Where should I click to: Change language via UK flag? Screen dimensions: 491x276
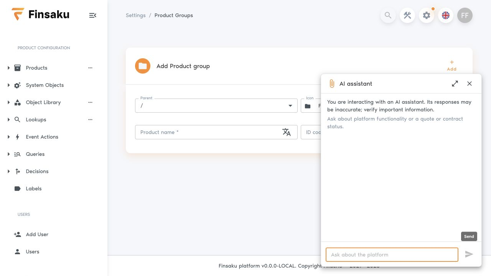point(446,15)
